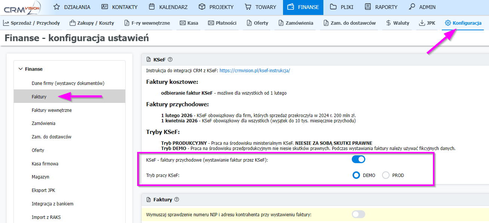Select Faktury wewnętrzne in sidebar
This screenshot has width=489, height=223.
pyautogui.click(x=52, y=110)
